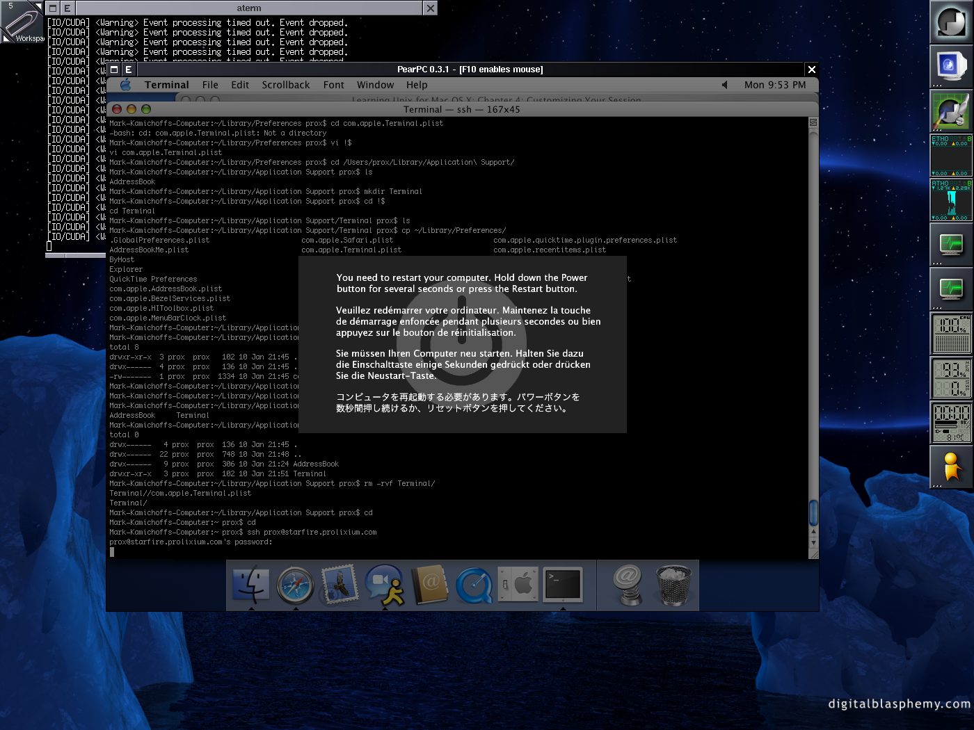Click the MEM and SWP usage applet
This screenshot has width=974, height=730.
951,378
